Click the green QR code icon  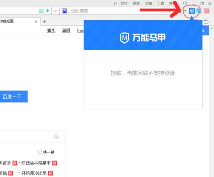click(x=41, y=11)
